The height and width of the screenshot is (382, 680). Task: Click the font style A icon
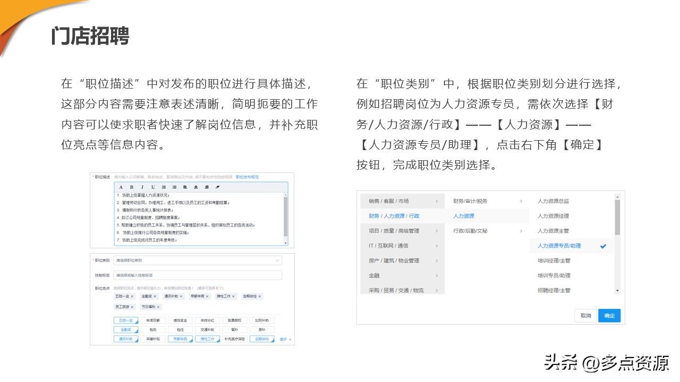121,187
